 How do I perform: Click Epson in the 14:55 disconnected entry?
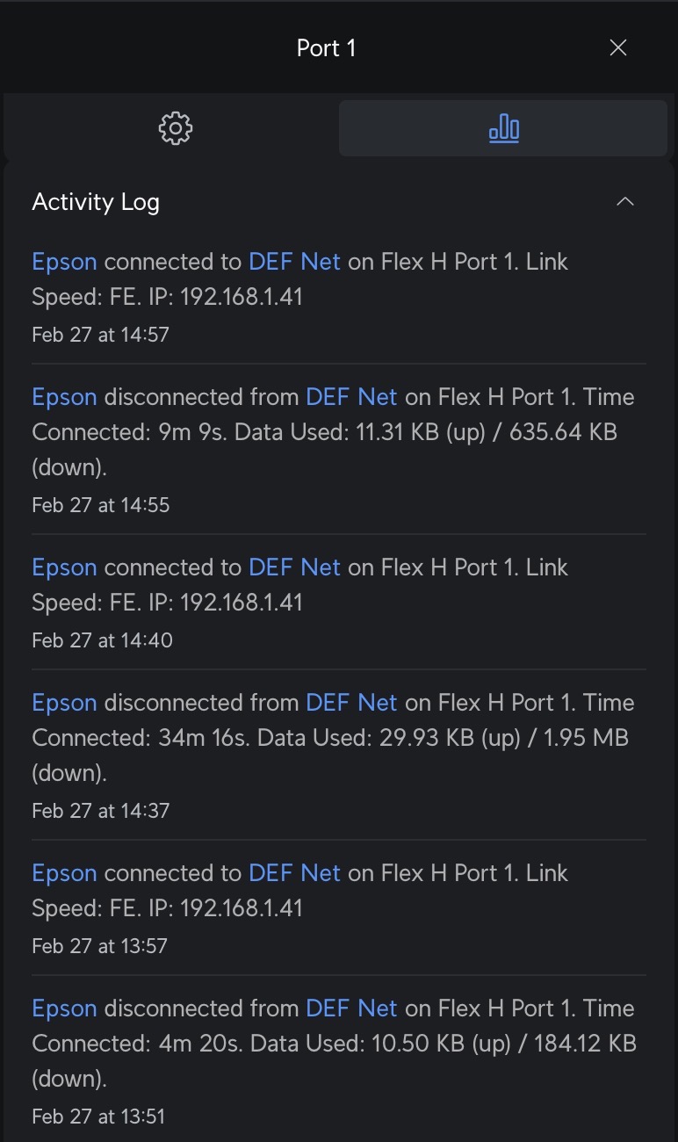click(x=64, y=397)
